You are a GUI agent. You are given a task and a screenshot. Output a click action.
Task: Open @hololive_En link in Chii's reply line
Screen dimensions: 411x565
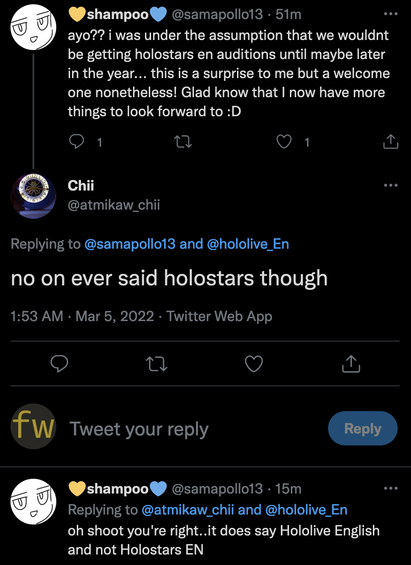click(248, 244)
